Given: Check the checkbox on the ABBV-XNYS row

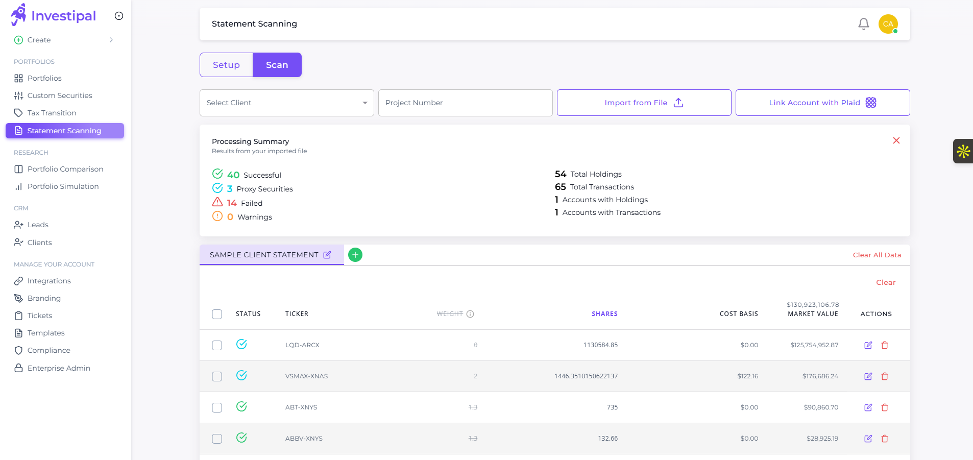Looking at the screenshot, I should click(216, 439).
